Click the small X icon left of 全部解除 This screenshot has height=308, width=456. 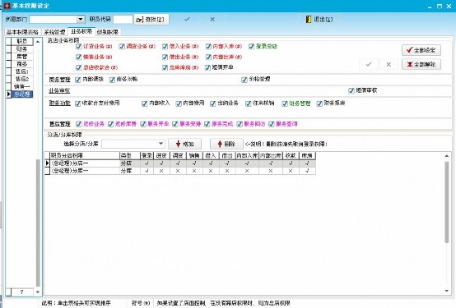point(389,64)
